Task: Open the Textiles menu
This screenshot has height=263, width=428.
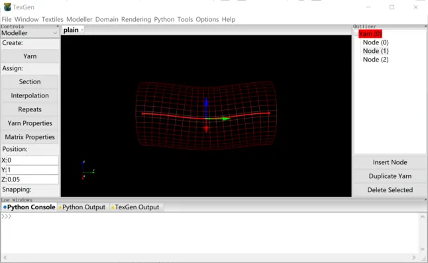Action: [52, 19]
